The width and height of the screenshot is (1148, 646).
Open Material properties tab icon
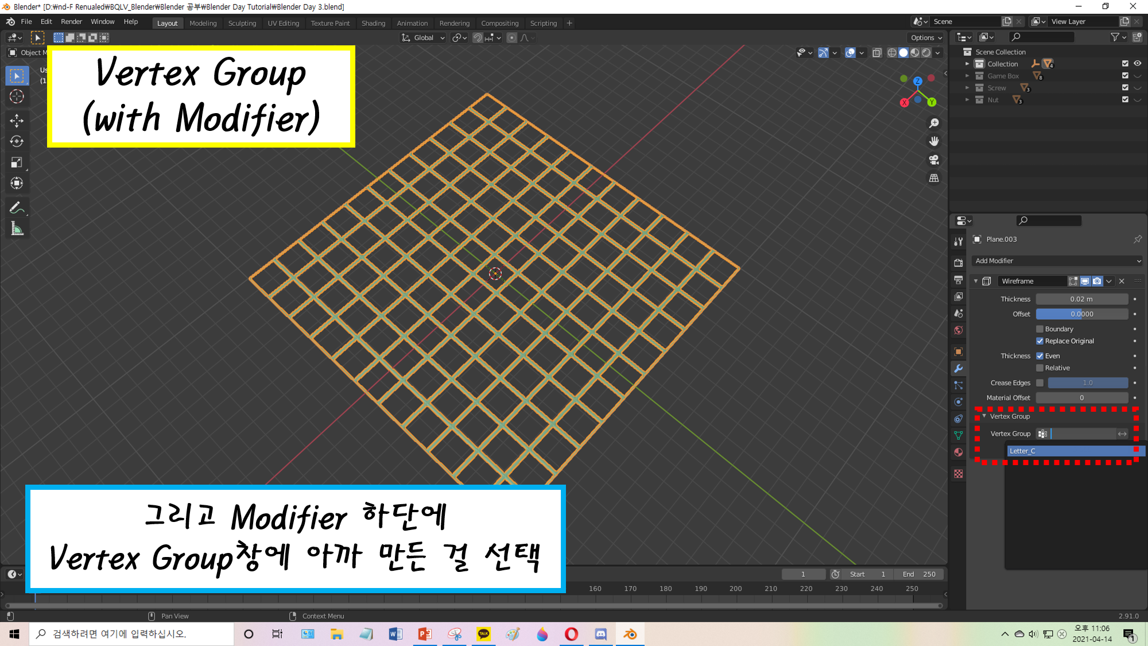[958, 452]
